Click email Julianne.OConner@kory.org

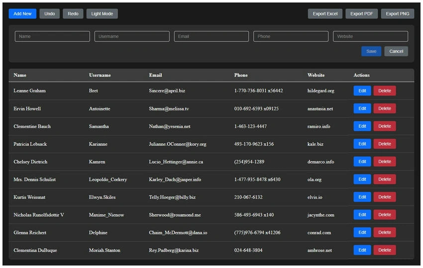(x=178, y=144)
